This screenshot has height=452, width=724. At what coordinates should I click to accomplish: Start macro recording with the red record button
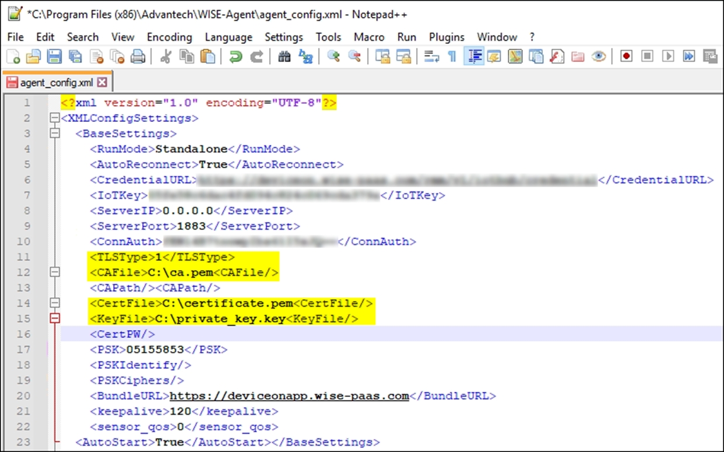coord(626,57)
